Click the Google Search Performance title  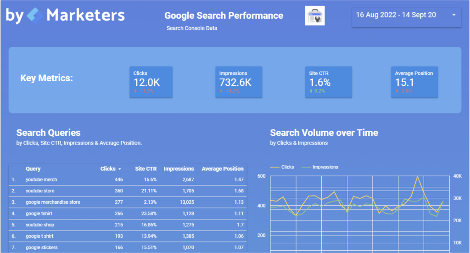224,16
